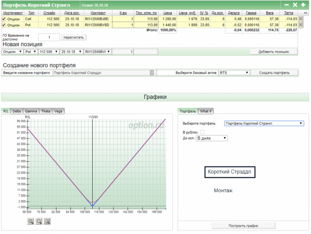Sort by the 'IV, %' column header

(204, 13)
